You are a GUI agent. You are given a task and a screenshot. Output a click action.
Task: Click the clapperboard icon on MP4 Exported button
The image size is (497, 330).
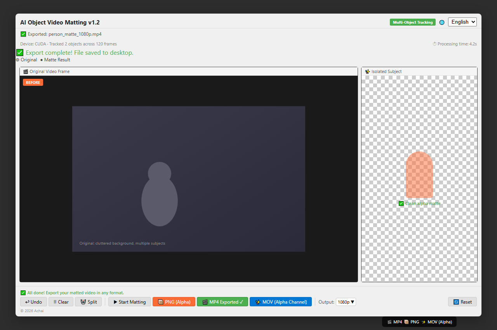coord(205,302)
